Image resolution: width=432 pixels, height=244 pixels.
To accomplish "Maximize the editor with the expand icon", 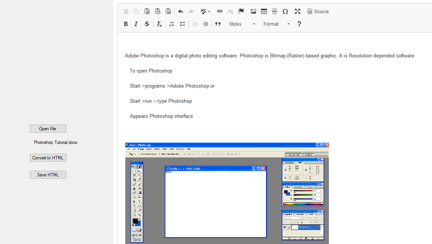I will pyautogui.click(x=298, y=11).
